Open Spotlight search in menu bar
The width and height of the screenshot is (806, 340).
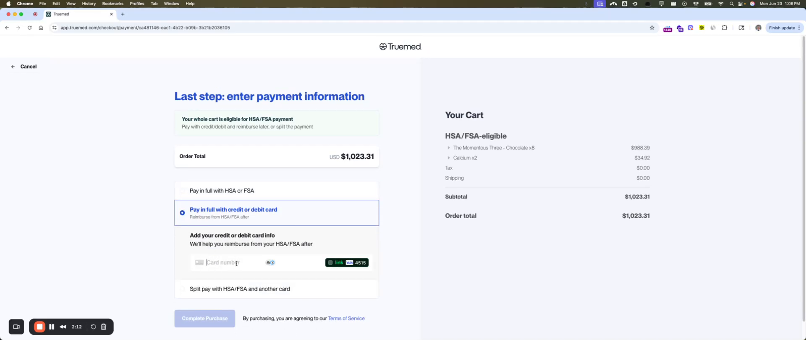[732, 4]
